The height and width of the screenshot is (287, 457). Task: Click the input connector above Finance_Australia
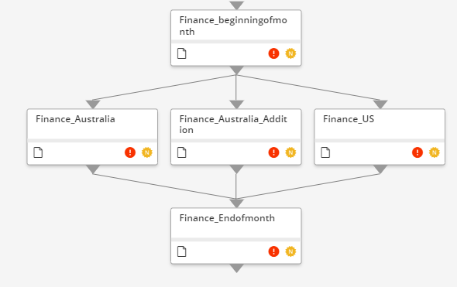(x=93, y=104)
